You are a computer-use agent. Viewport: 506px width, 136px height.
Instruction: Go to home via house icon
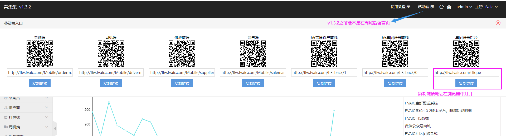(449, 7)
